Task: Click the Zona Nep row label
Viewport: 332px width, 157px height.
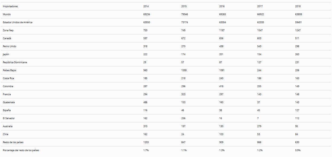Action: click(x=8, y=30)
